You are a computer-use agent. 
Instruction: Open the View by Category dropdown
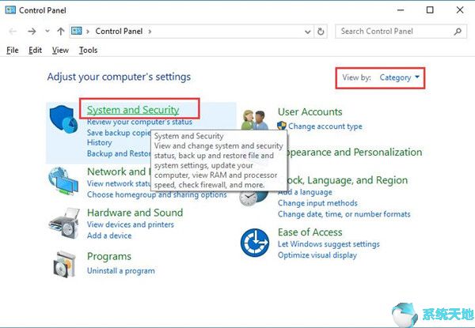pos(400,77)
